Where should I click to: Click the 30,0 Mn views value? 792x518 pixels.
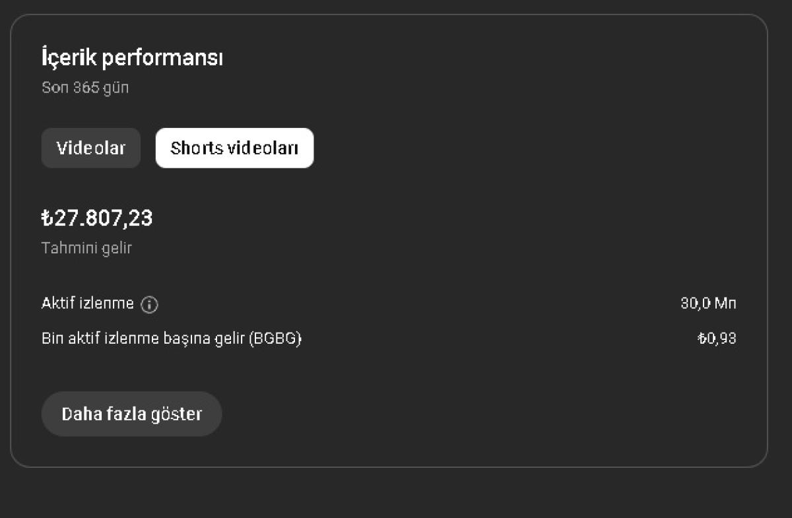pyautogui.click(x=708, y=304)
